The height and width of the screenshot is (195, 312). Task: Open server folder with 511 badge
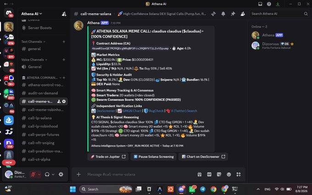pyautogui.click(x=9, y=53)
